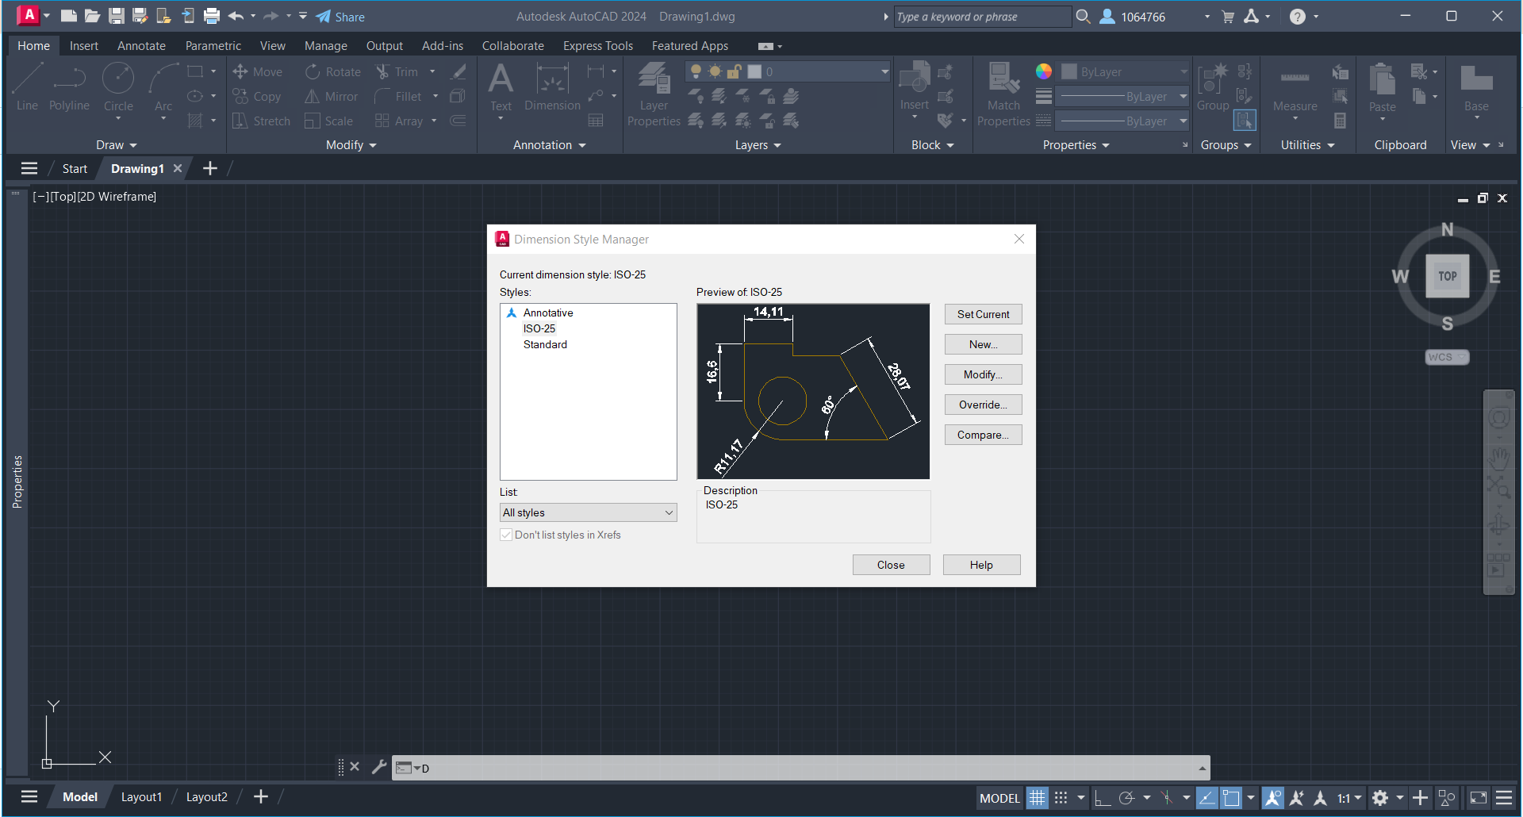Toggle clean screen in status bar
1523x817 pixels.
pyautogui.click(x=1479, y=798)
